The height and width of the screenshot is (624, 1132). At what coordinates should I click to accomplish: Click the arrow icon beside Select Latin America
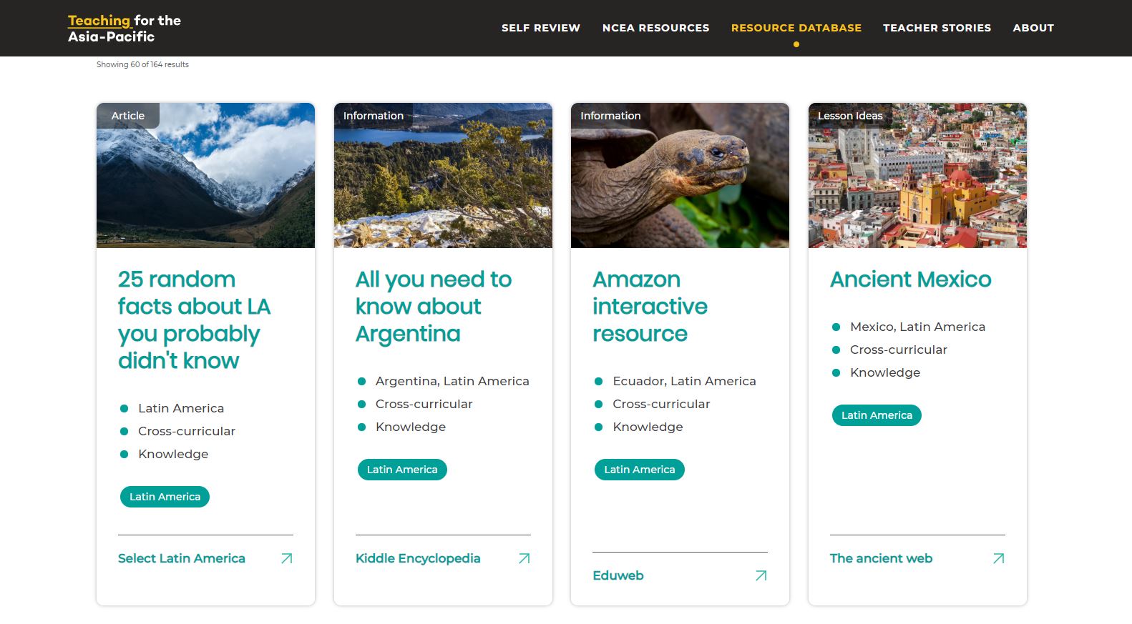click(286, 558)
